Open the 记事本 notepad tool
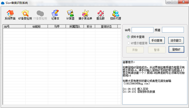This screenshot has height=108, width=189. click(x=55, y=15)
